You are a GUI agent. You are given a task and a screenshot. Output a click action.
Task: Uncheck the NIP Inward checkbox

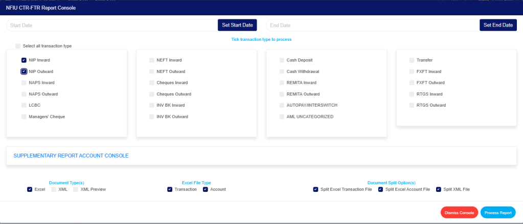pos(24,60)
